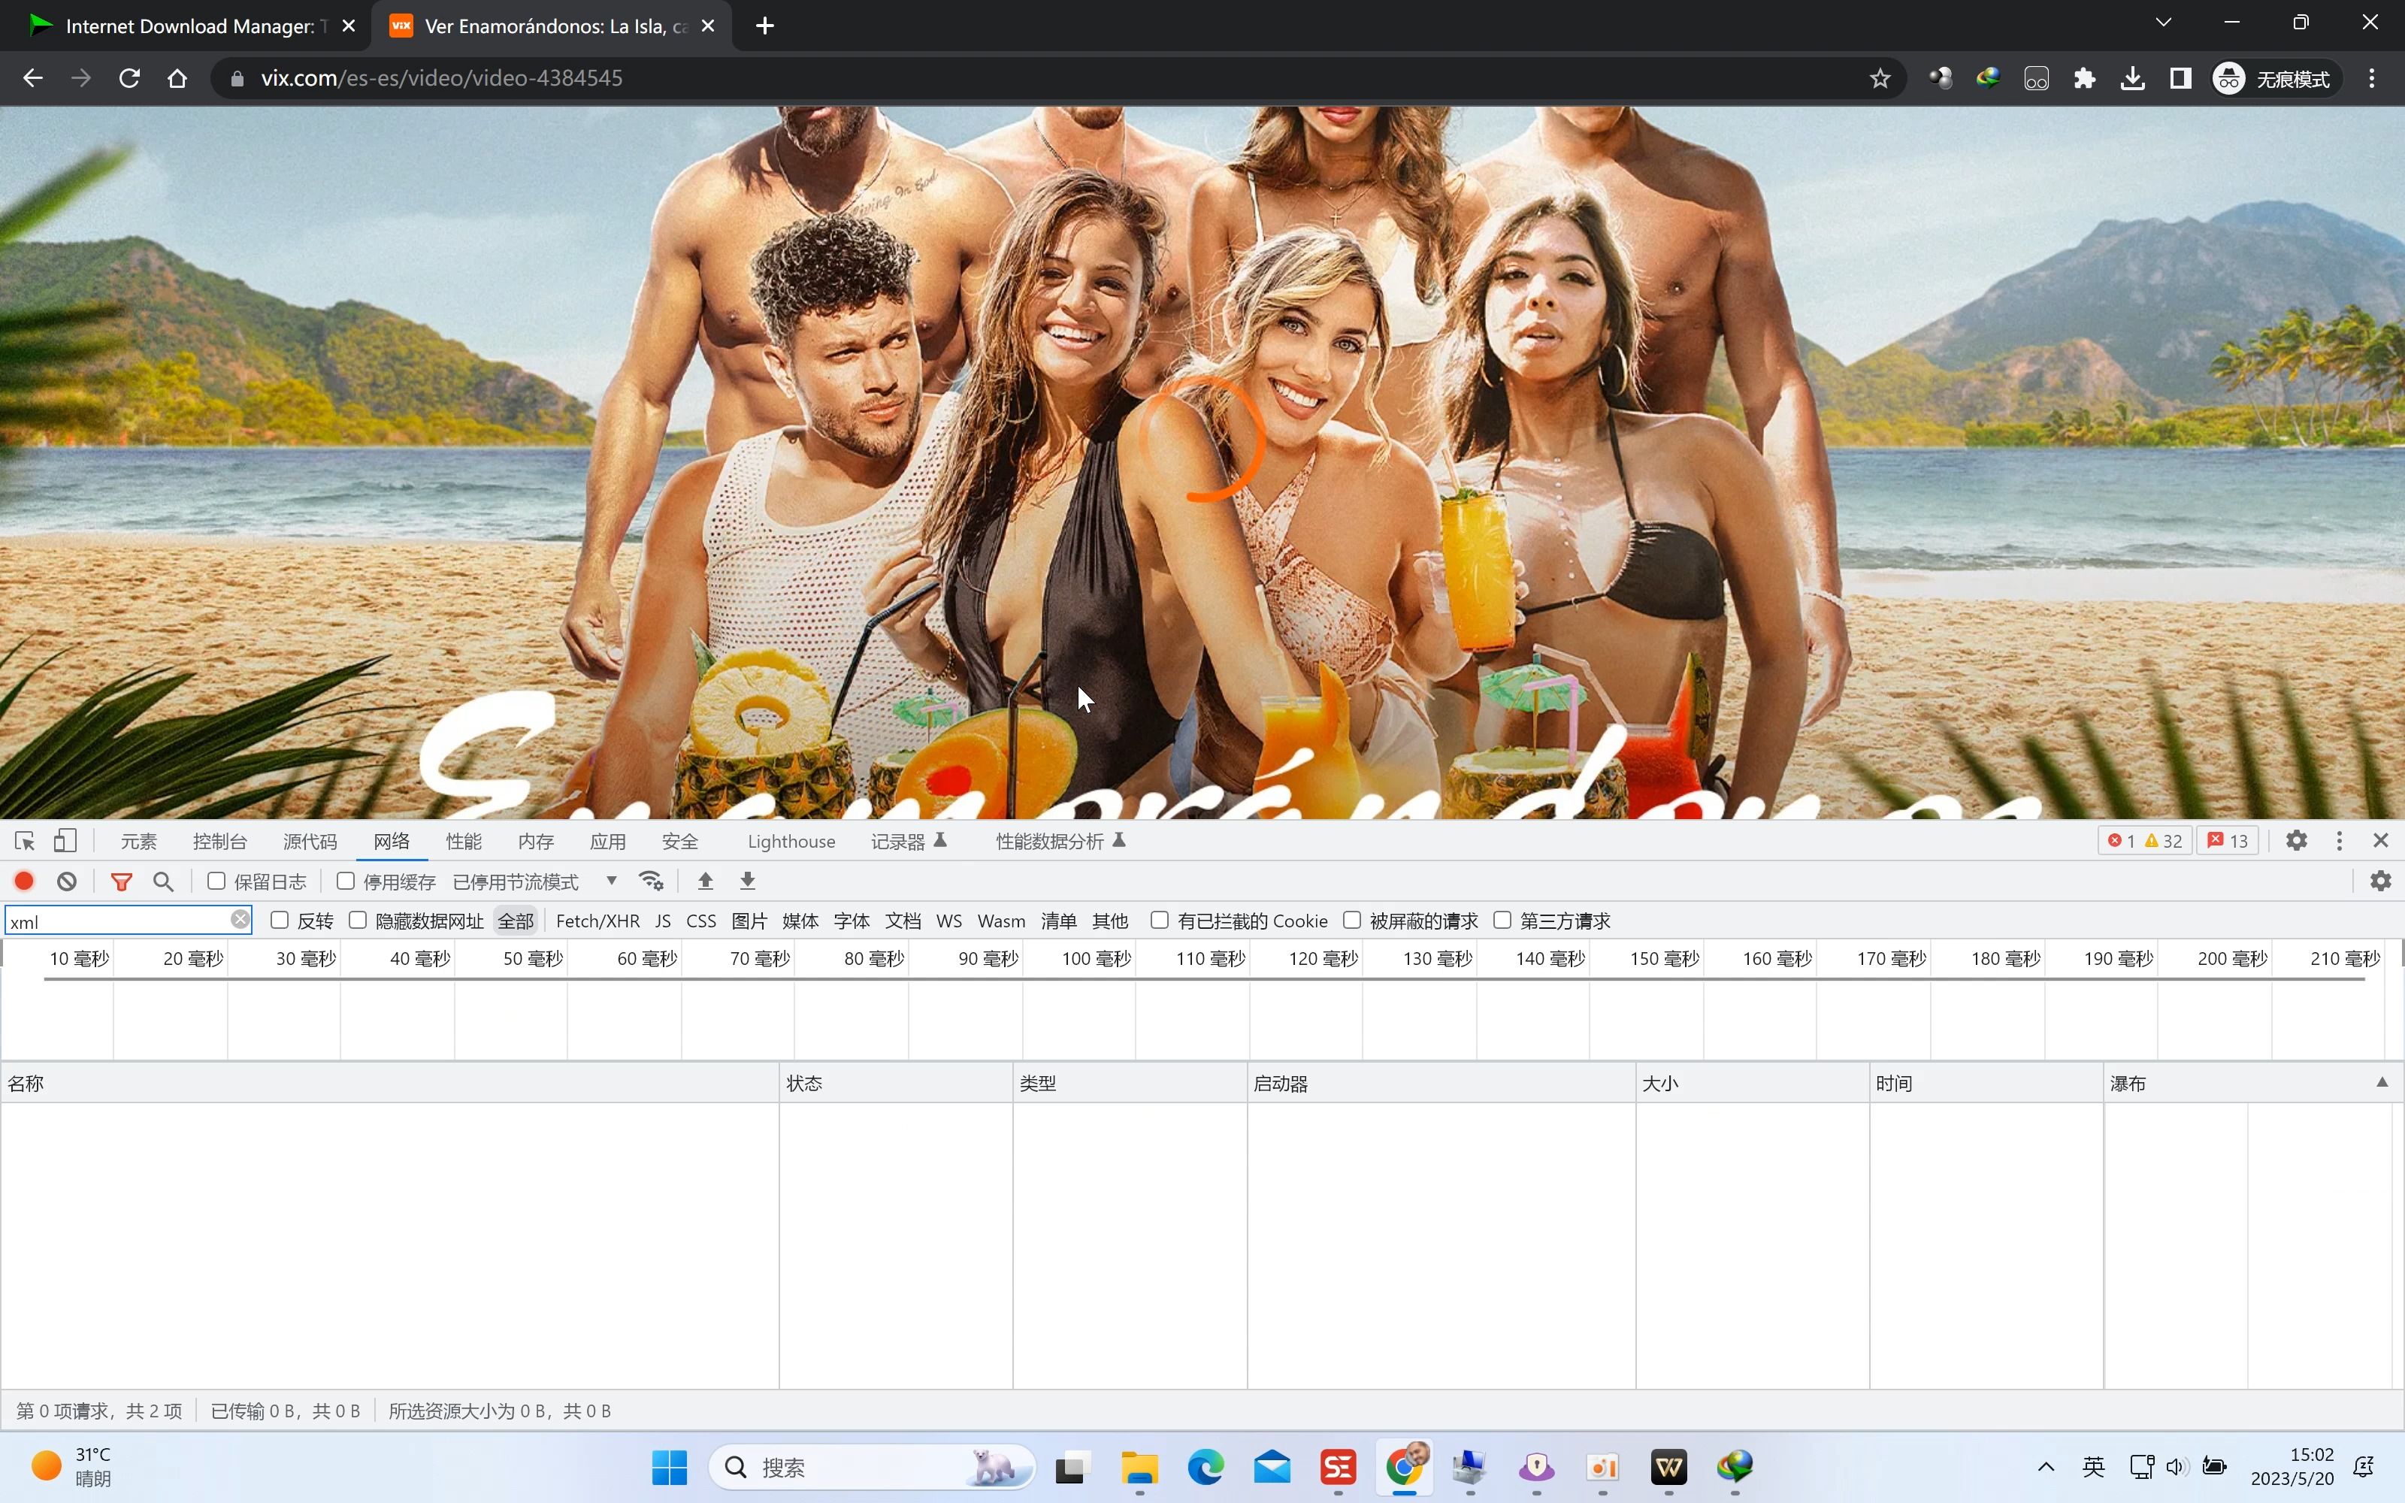Open the tab search chevron in title bar
This screenshot has width=2405, height=1503.
[2162, 22]
